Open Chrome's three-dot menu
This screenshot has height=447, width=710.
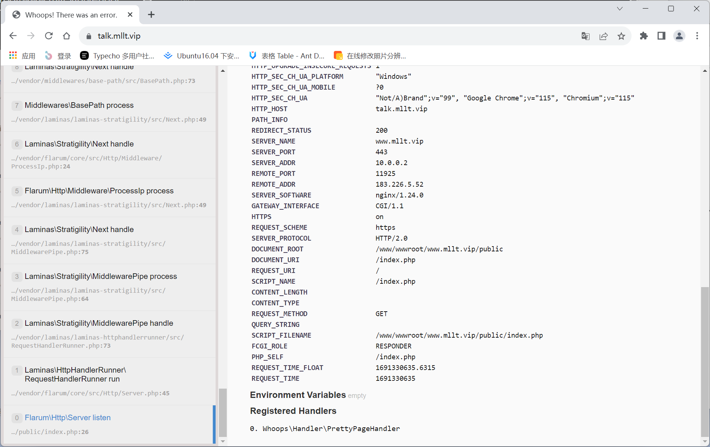tap(697, 36)
